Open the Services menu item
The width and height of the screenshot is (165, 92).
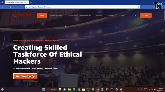tap(99, 15)
